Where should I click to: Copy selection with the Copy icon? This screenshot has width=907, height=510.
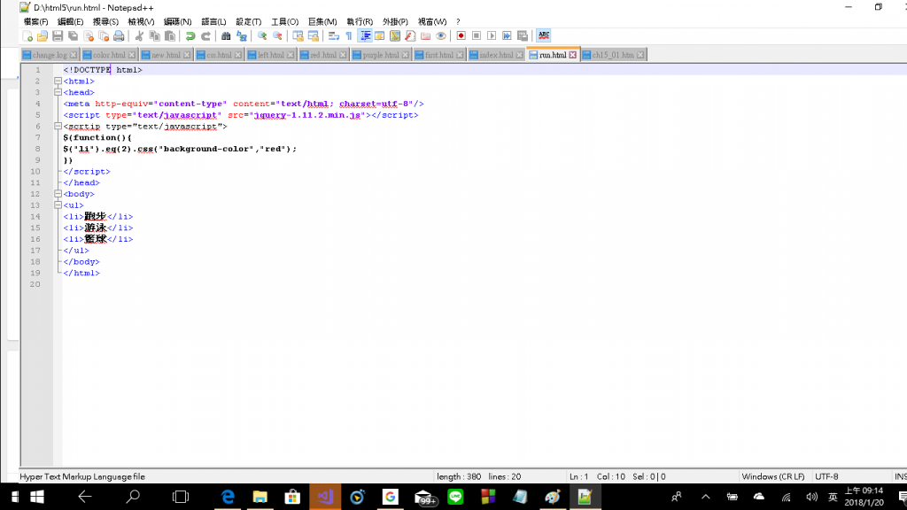point(154,35)
